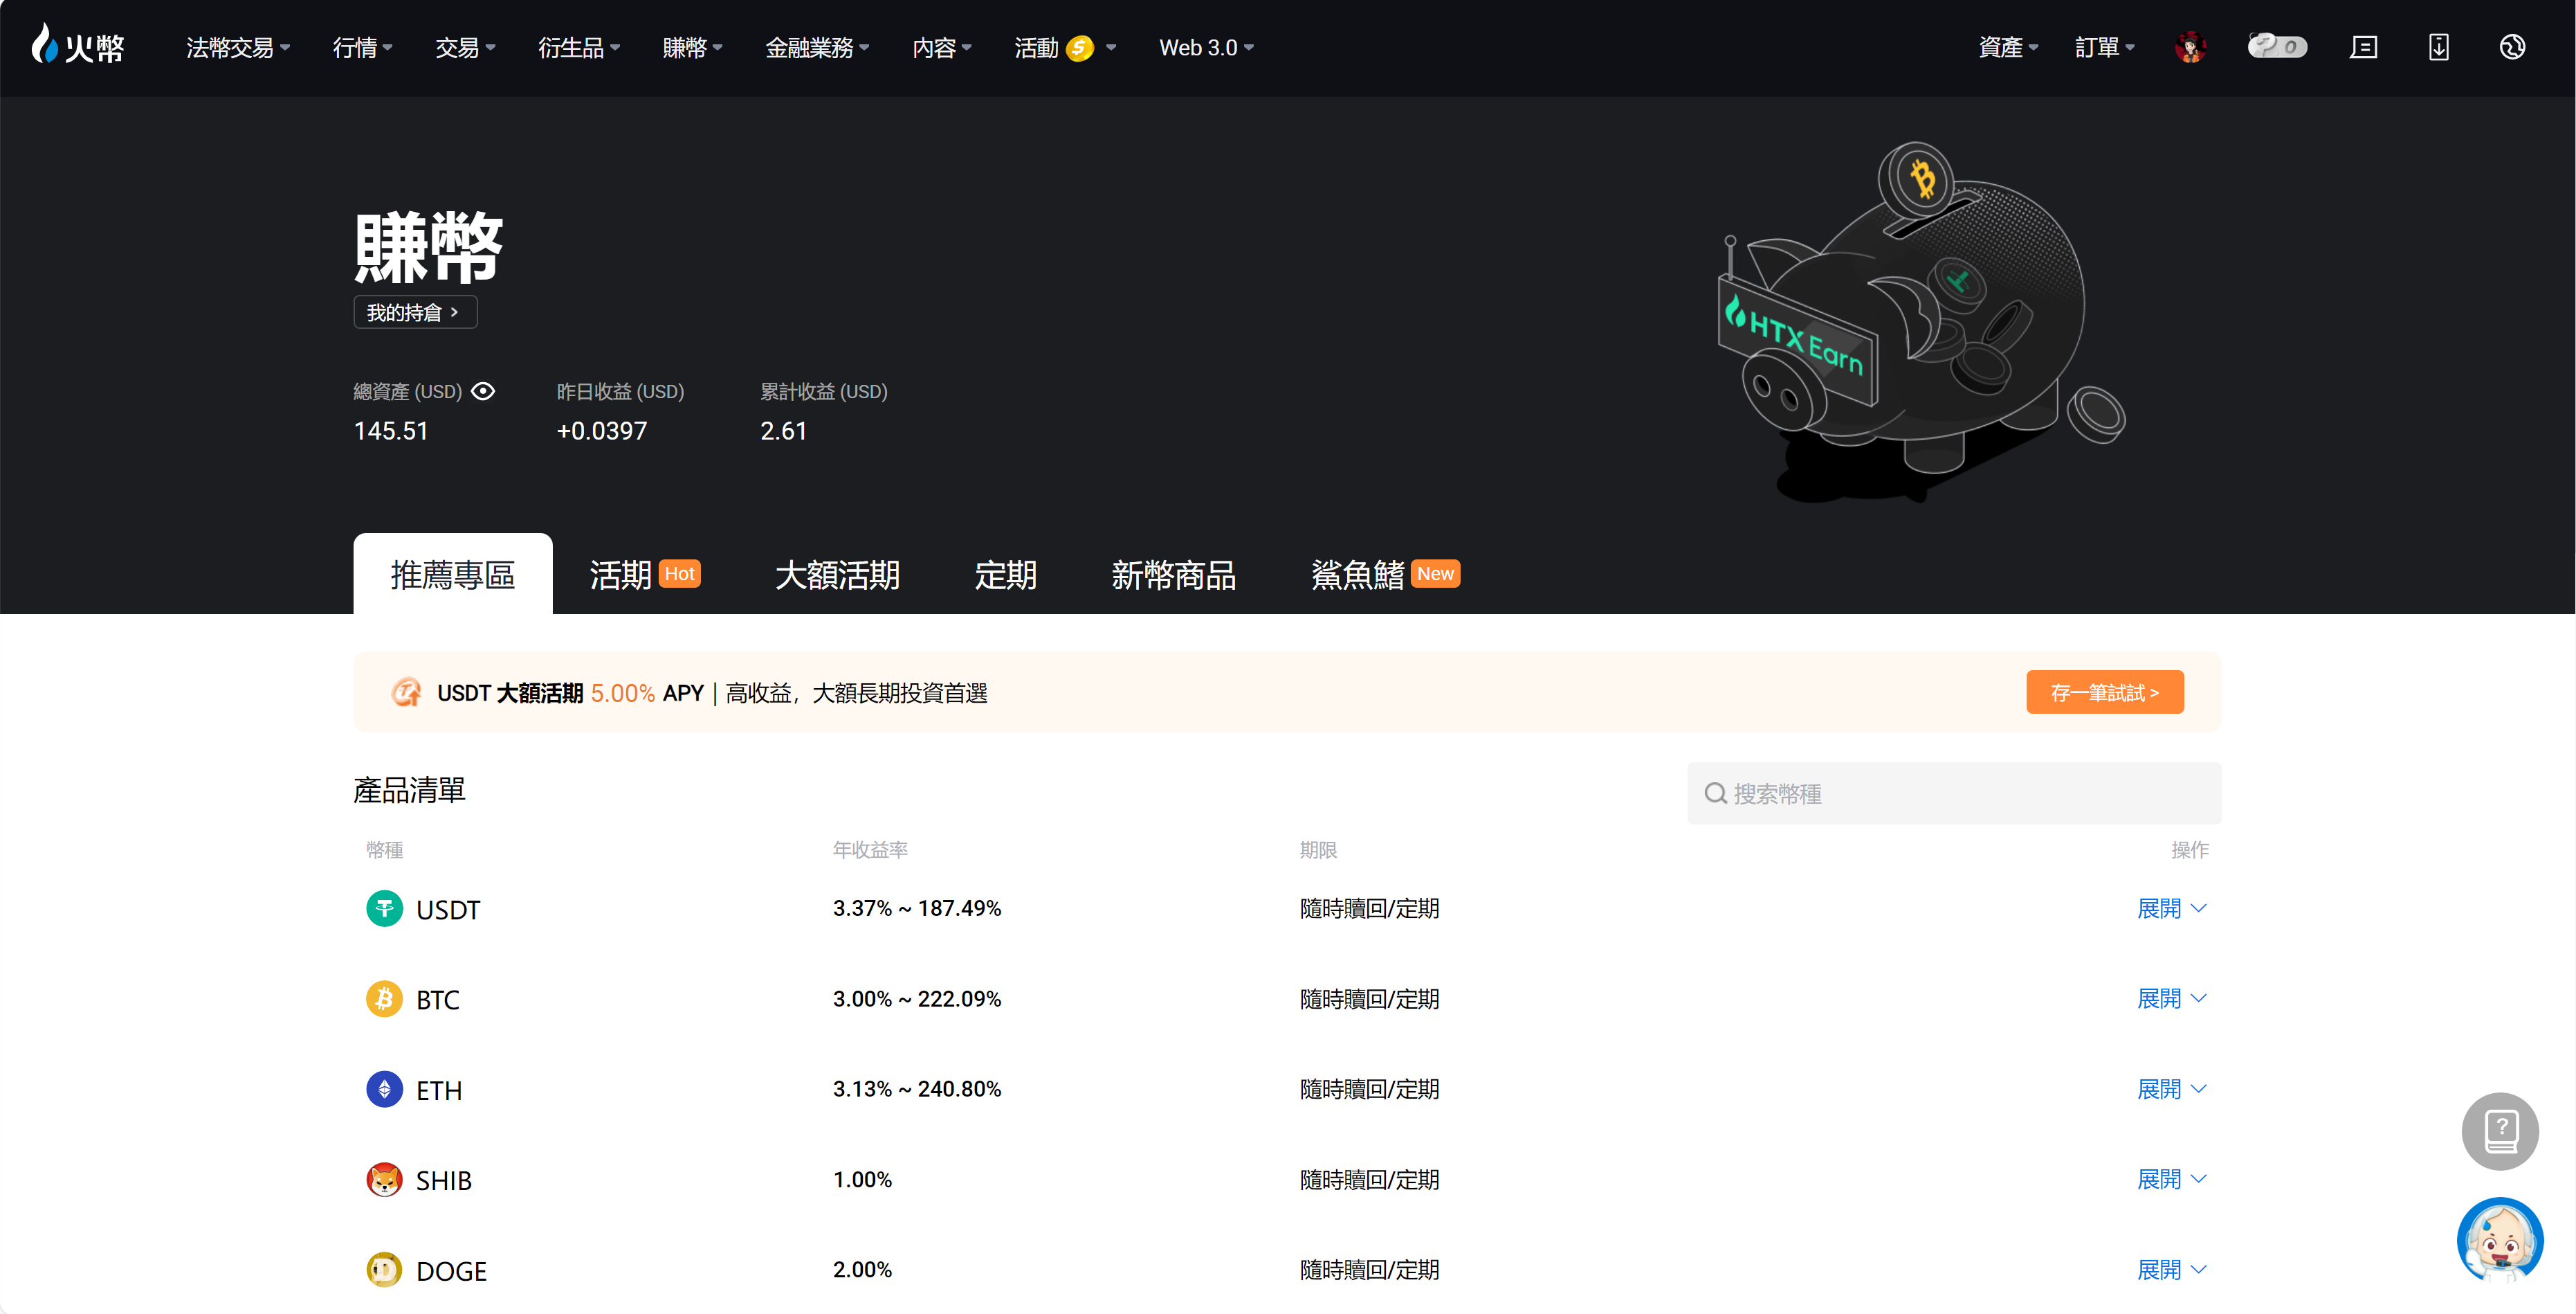
Task: Click the orders list icon in header
Action: point(2363,47)
